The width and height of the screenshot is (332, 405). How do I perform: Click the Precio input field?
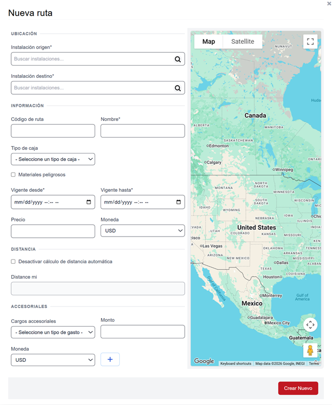tap(53, 231)
